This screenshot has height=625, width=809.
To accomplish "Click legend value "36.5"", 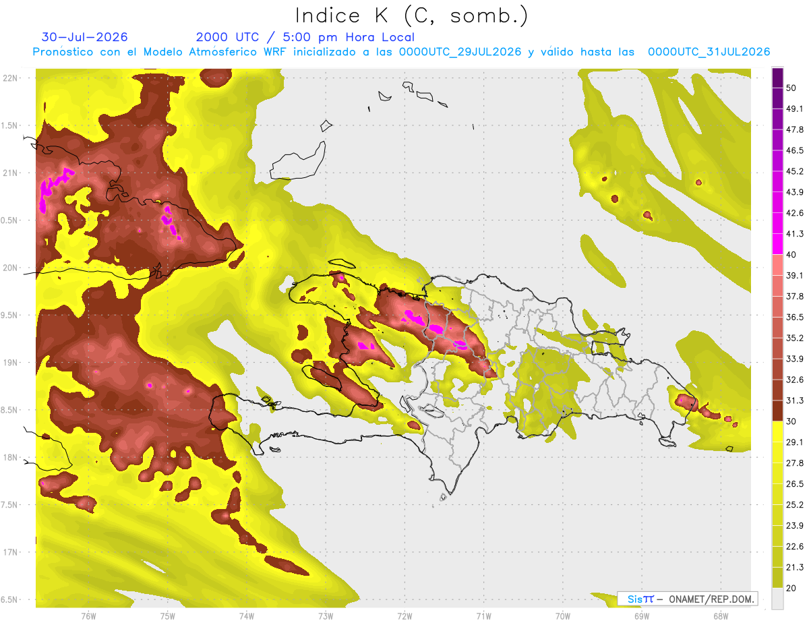I will (x=795, y=317).
